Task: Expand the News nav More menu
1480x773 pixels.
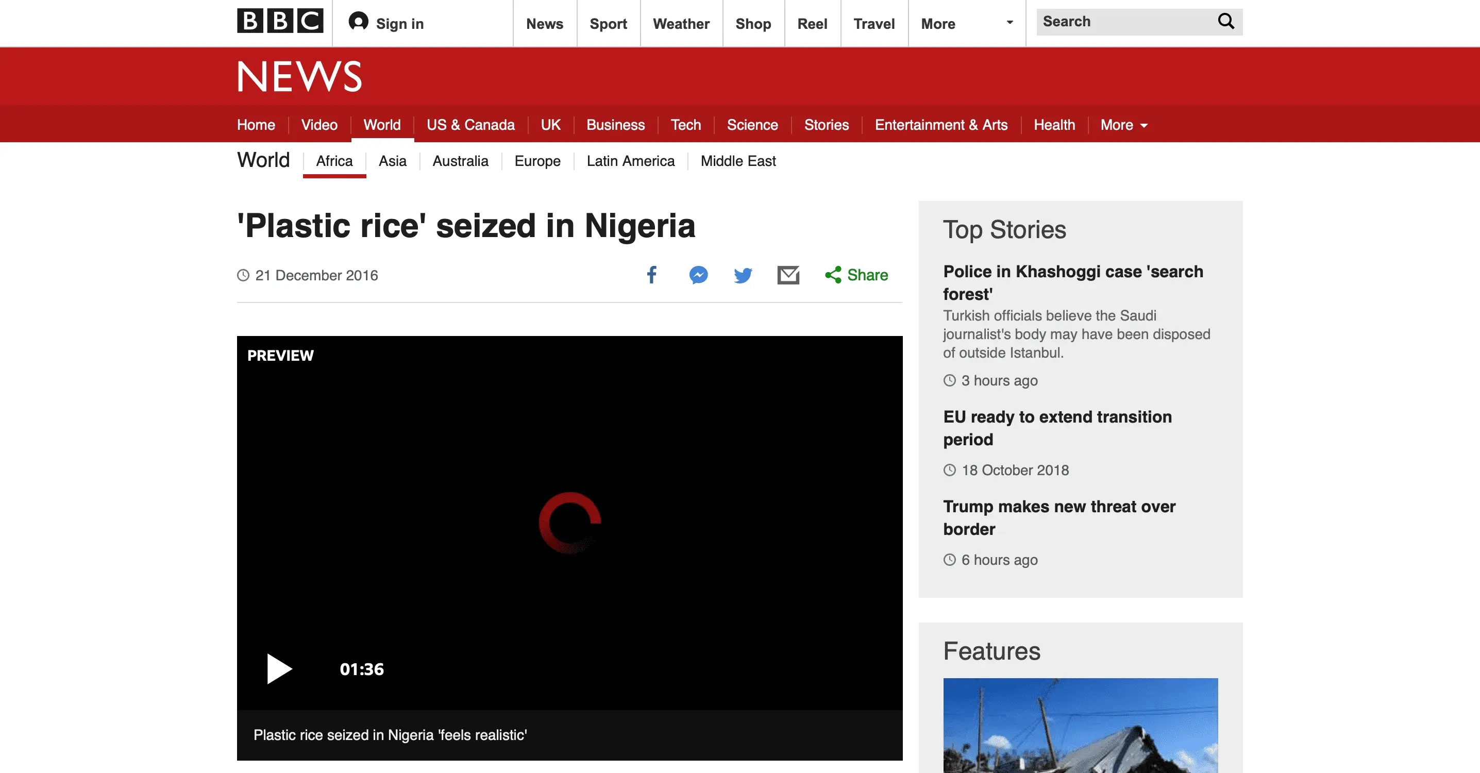Action: coord(1123,125)
